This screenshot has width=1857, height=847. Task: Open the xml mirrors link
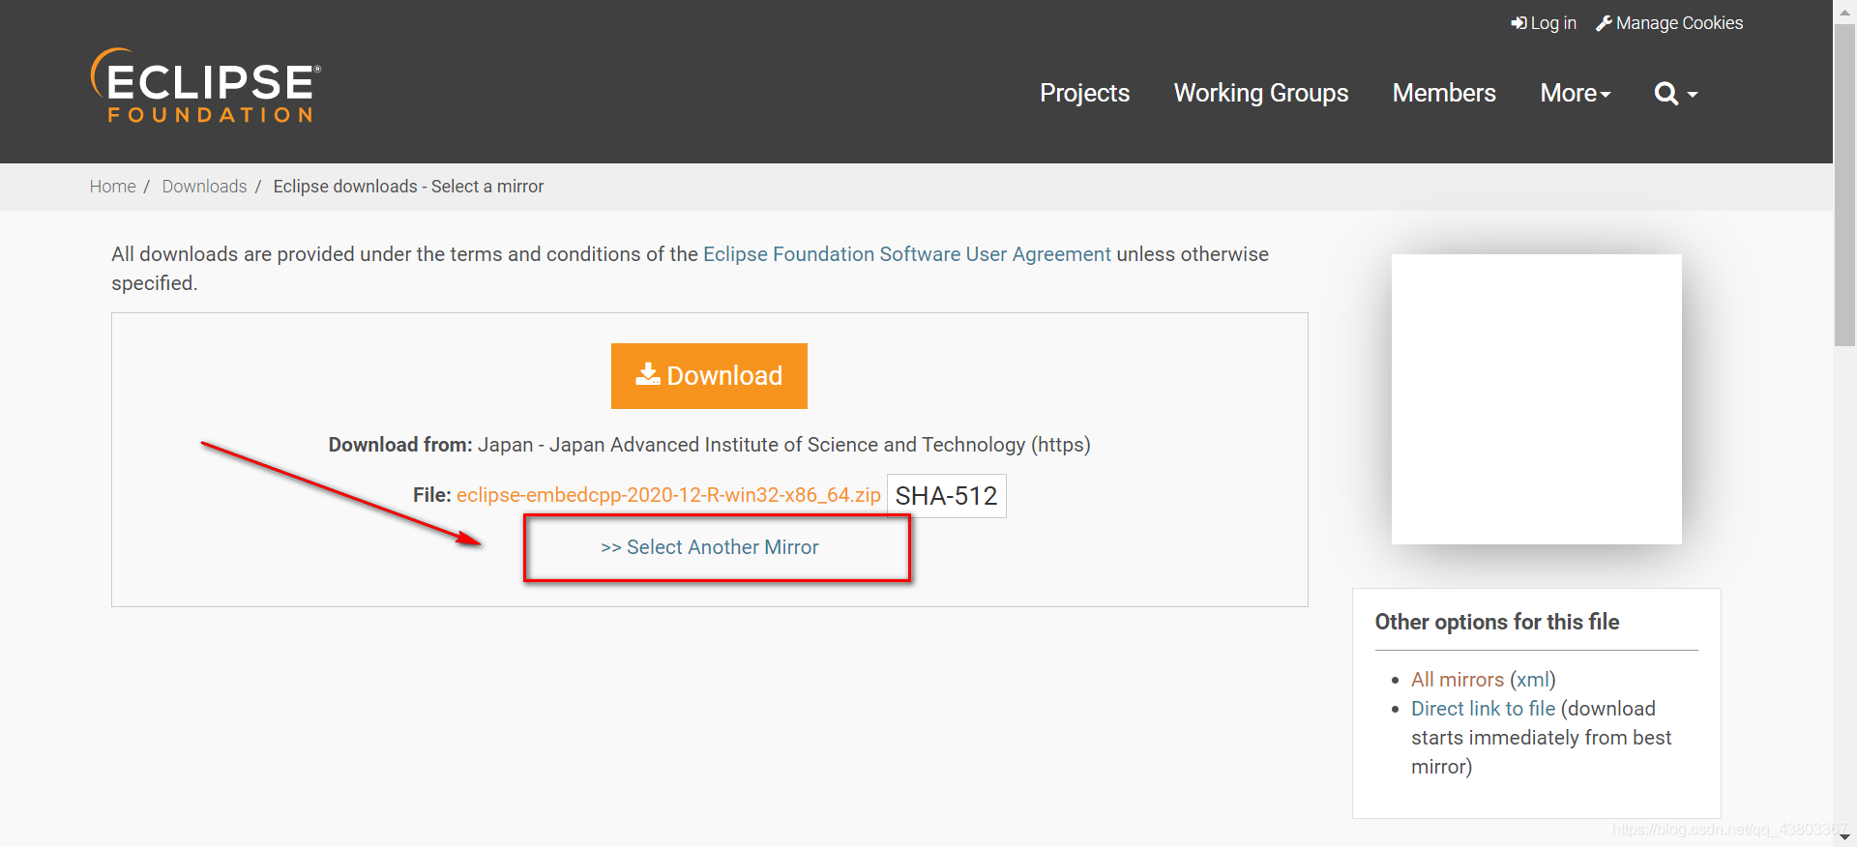pyautogui.click(x=1532, y=680)
